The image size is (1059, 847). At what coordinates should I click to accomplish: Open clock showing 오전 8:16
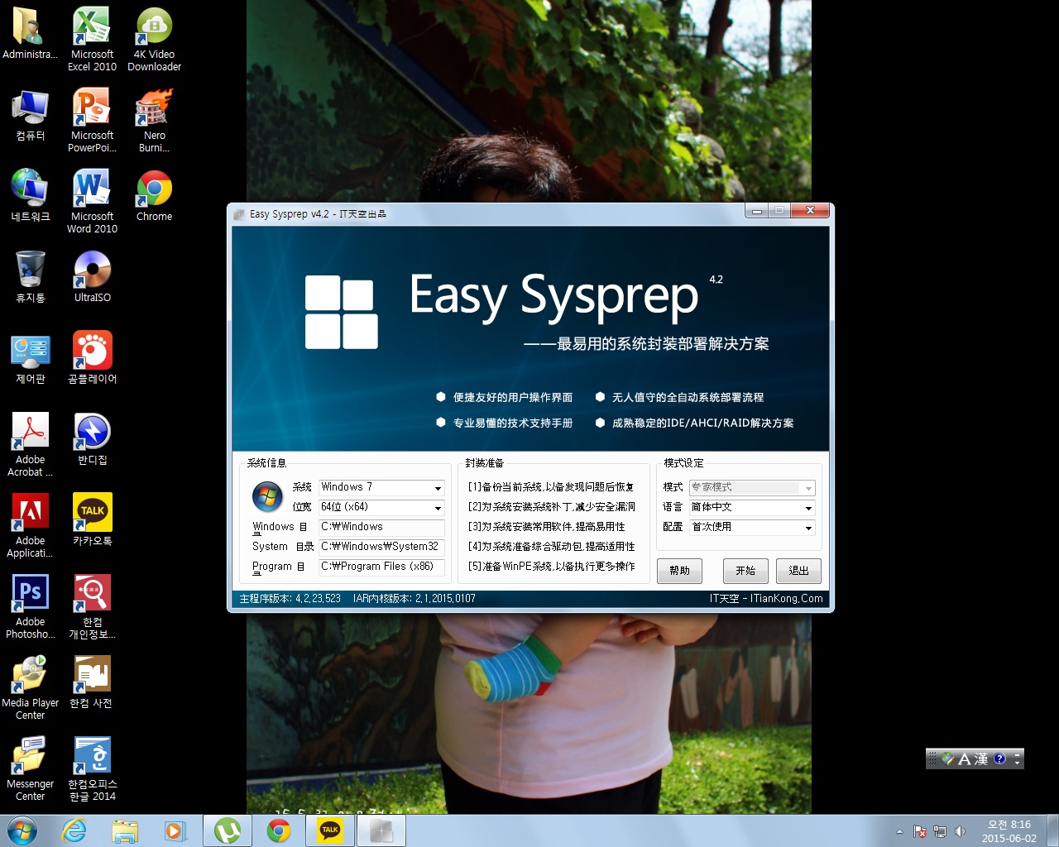pos(1009,831)
